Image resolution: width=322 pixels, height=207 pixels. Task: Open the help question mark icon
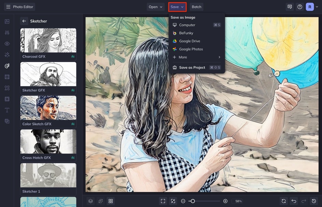pyautogui.click(x=299, y=7)
